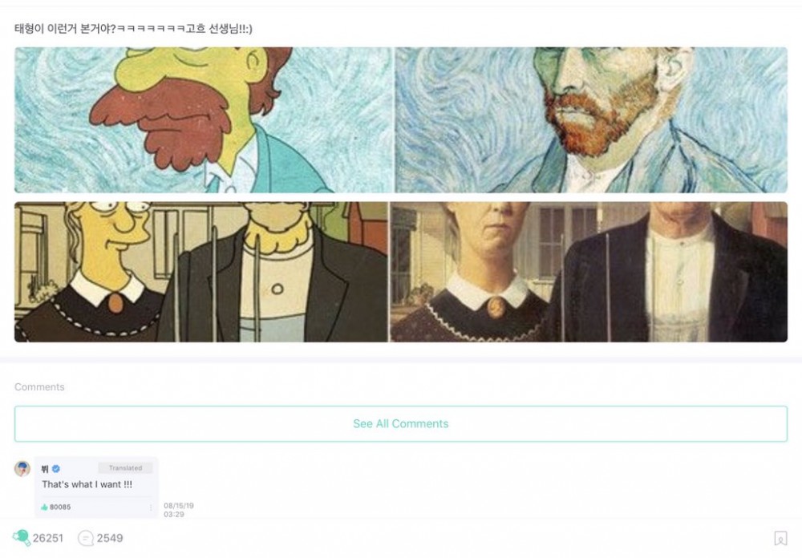This screenshot has width=802, height=558.
Task: Click the 08/15/19 03:29 comment timestamp
Action: (x=179, y=510)
